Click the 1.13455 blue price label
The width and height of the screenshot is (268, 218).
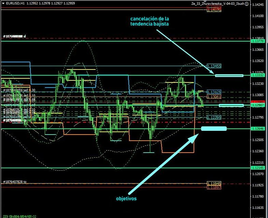click(x=214, y=66)
